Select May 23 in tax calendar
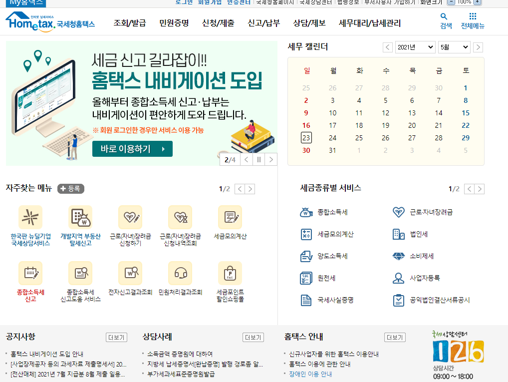Image resolution: width=508 pixels, height=382 pixels. [x=306, y=138]
